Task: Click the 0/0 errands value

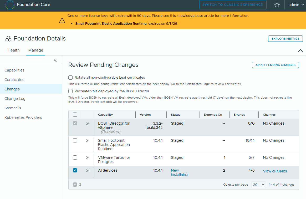Action: (251, 123)
